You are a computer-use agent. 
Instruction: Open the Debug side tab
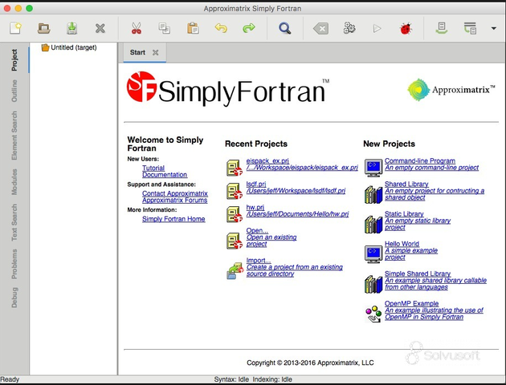pos(14,298)
